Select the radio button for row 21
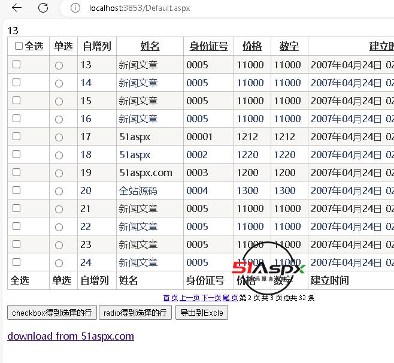The width and height of the screenshot is (394, 363). pyautogui.click(x=59, y=209)
